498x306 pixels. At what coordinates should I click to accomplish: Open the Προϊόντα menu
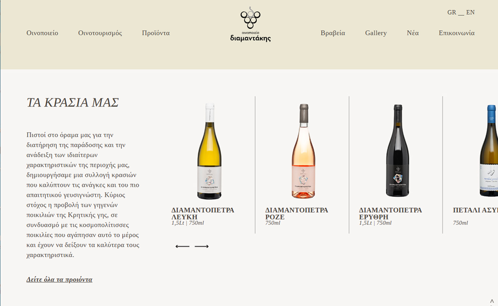point(155,33)
